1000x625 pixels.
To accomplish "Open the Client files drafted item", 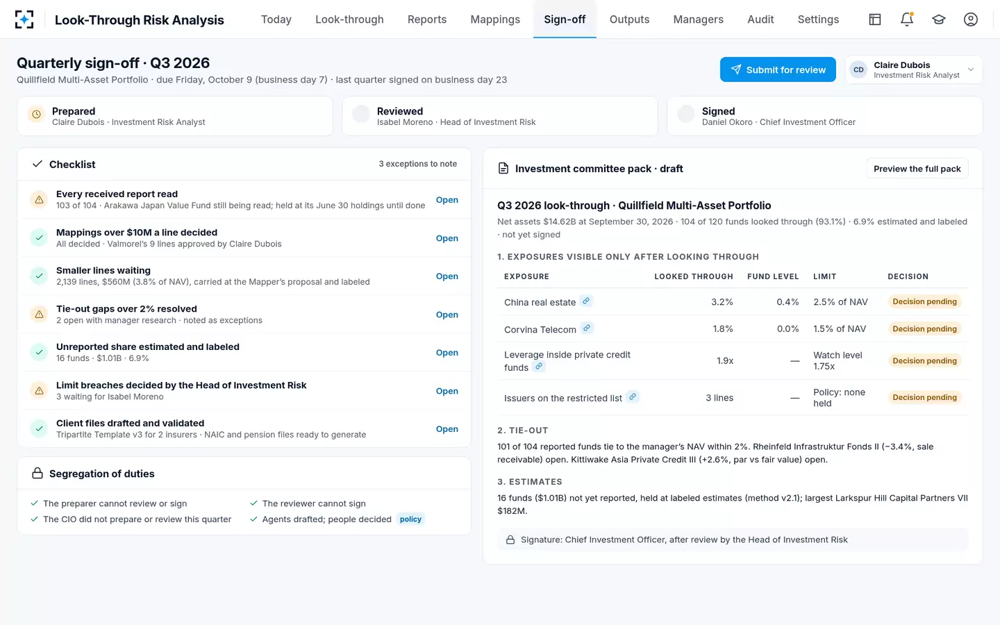I will click(447, 429).
